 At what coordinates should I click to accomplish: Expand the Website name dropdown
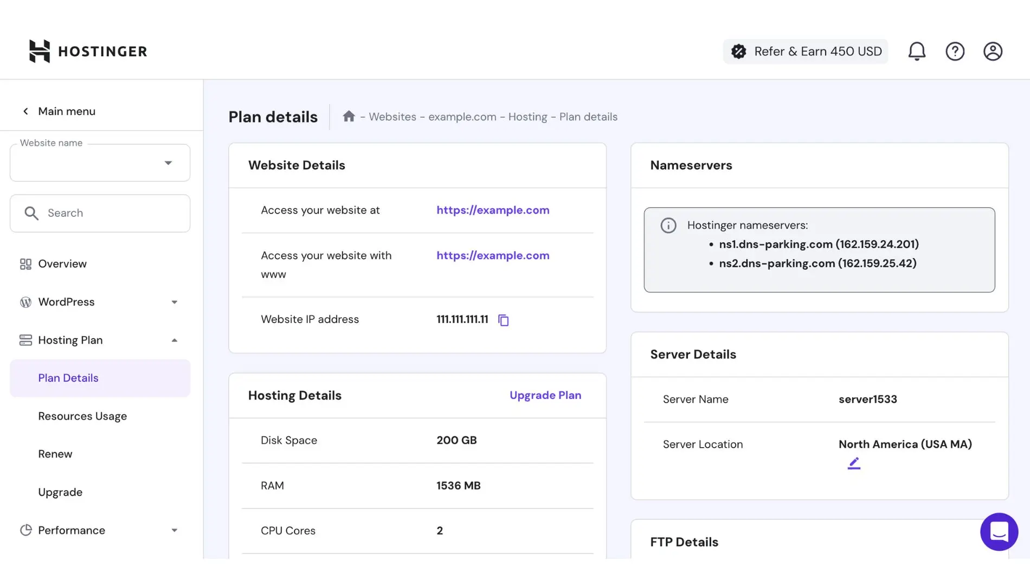click(x=169, y=162)
